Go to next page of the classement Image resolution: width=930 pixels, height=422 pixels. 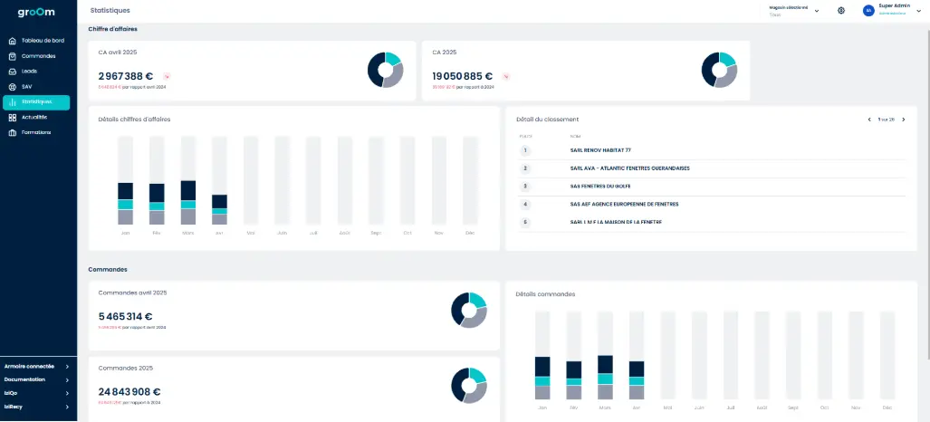coord(903,120)
